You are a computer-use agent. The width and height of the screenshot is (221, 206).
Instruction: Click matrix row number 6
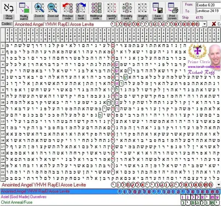click(x=3, y=77)
